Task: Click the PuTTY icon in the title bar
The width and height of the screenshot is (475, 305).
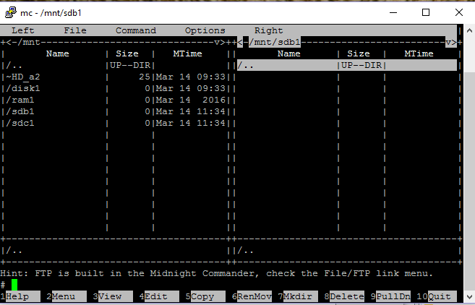Action: 11,12
